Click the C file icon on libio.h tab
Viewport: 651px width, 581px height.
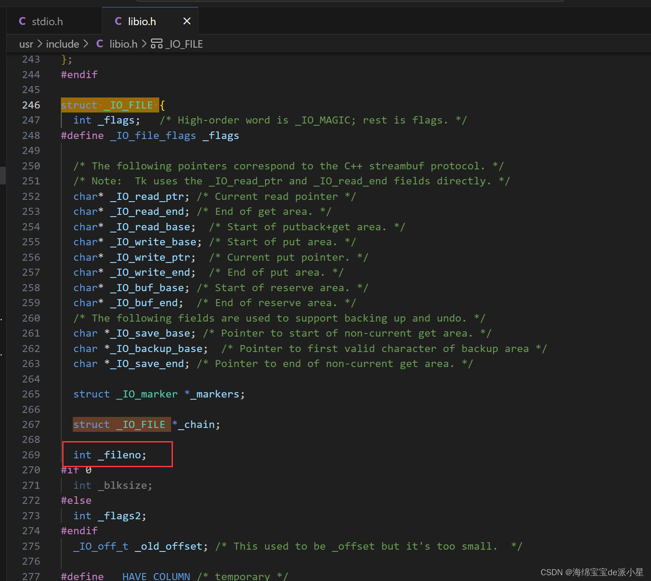tap(118, 21)
